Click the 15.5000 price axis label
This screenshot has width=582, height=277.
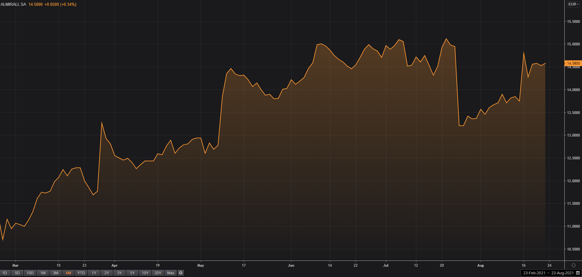coord(573,22)
